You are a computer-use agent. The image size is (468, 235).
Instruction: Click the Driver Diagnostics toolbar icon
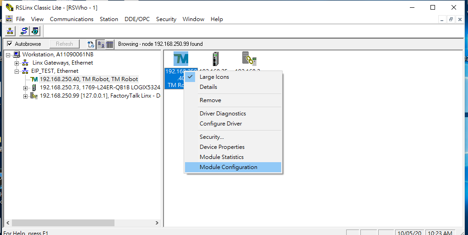35,31
